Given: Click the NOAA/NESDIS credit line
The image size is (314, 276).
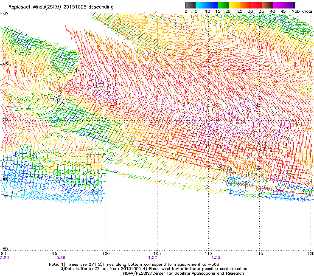Looking at the screenshot, I should [x=183, y=273].
